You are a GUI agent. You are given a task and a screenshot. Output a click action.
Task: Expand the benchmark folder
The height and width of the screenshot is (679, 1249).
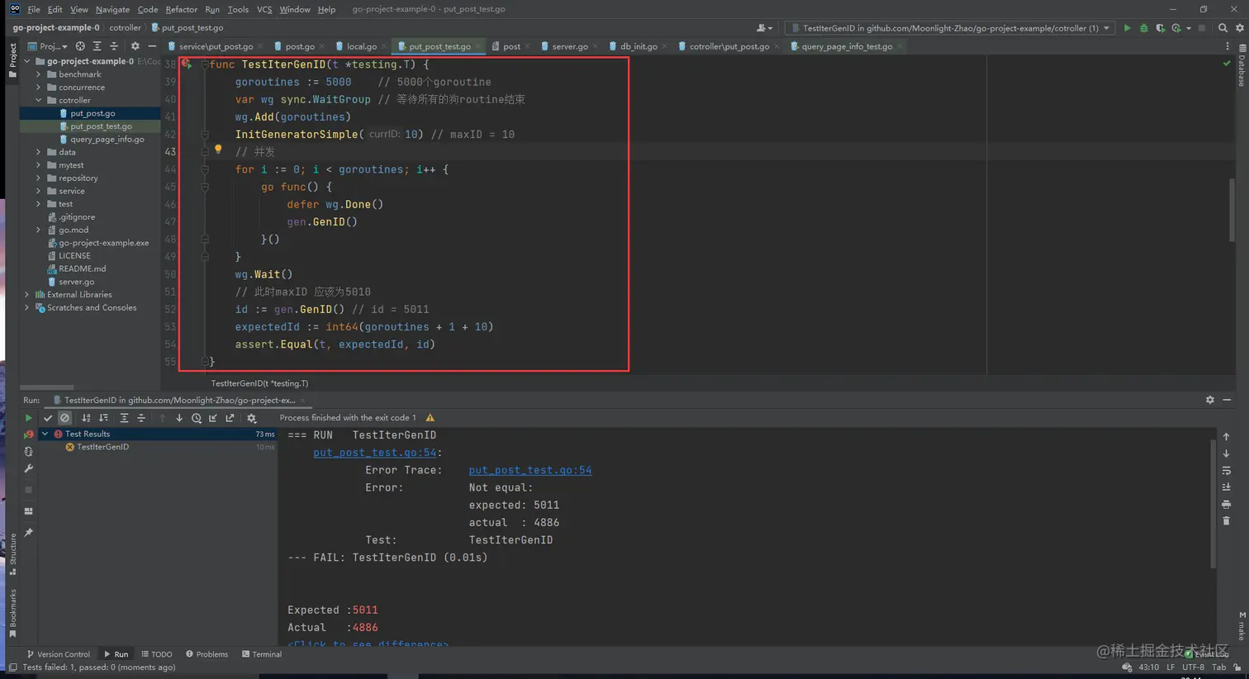pyautogui.click(x=39, y=74)
